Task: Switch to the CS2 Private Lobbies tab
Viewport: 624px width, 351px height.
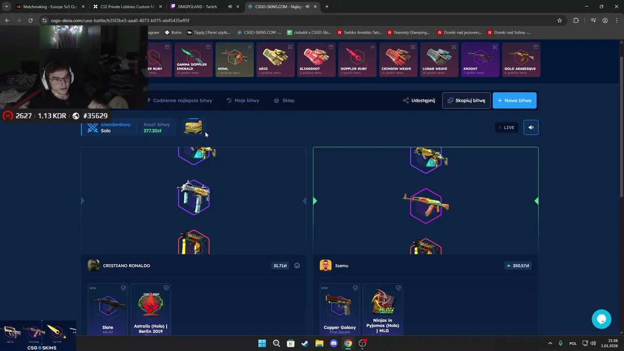Action: coord(127,7)
